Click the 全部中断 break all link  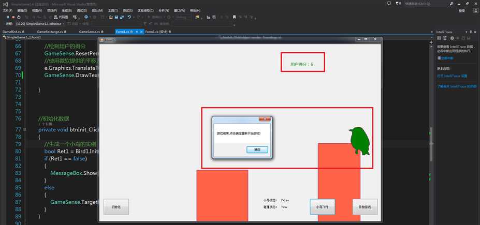coord(447,58)
